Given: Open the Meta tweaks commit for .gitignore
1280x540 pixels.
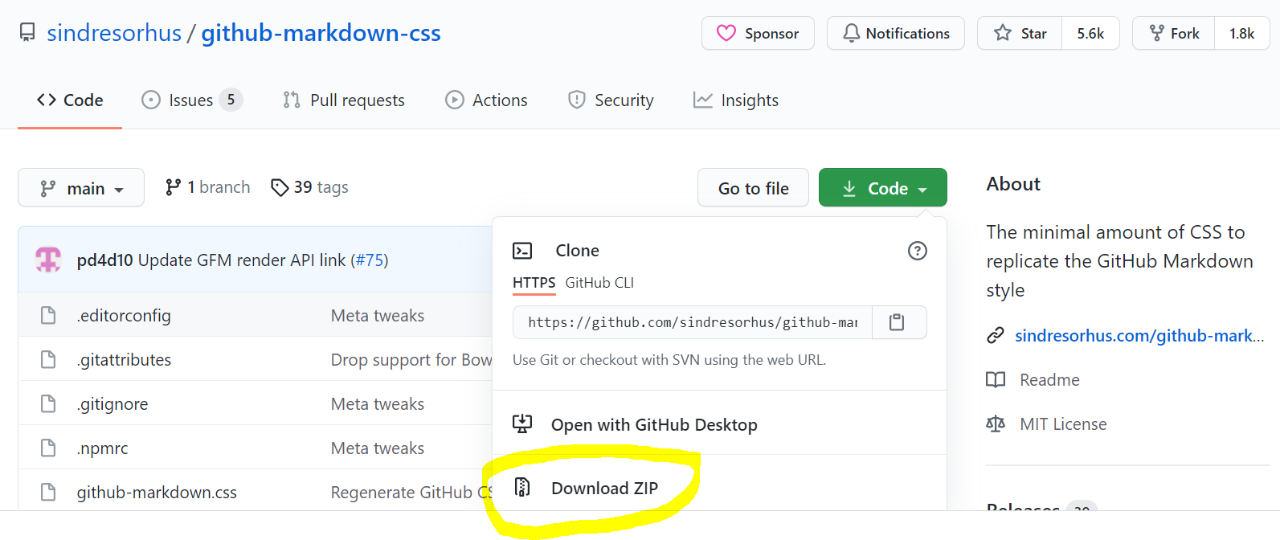Looking at the screenshot, I should click(x=378, y=404).
